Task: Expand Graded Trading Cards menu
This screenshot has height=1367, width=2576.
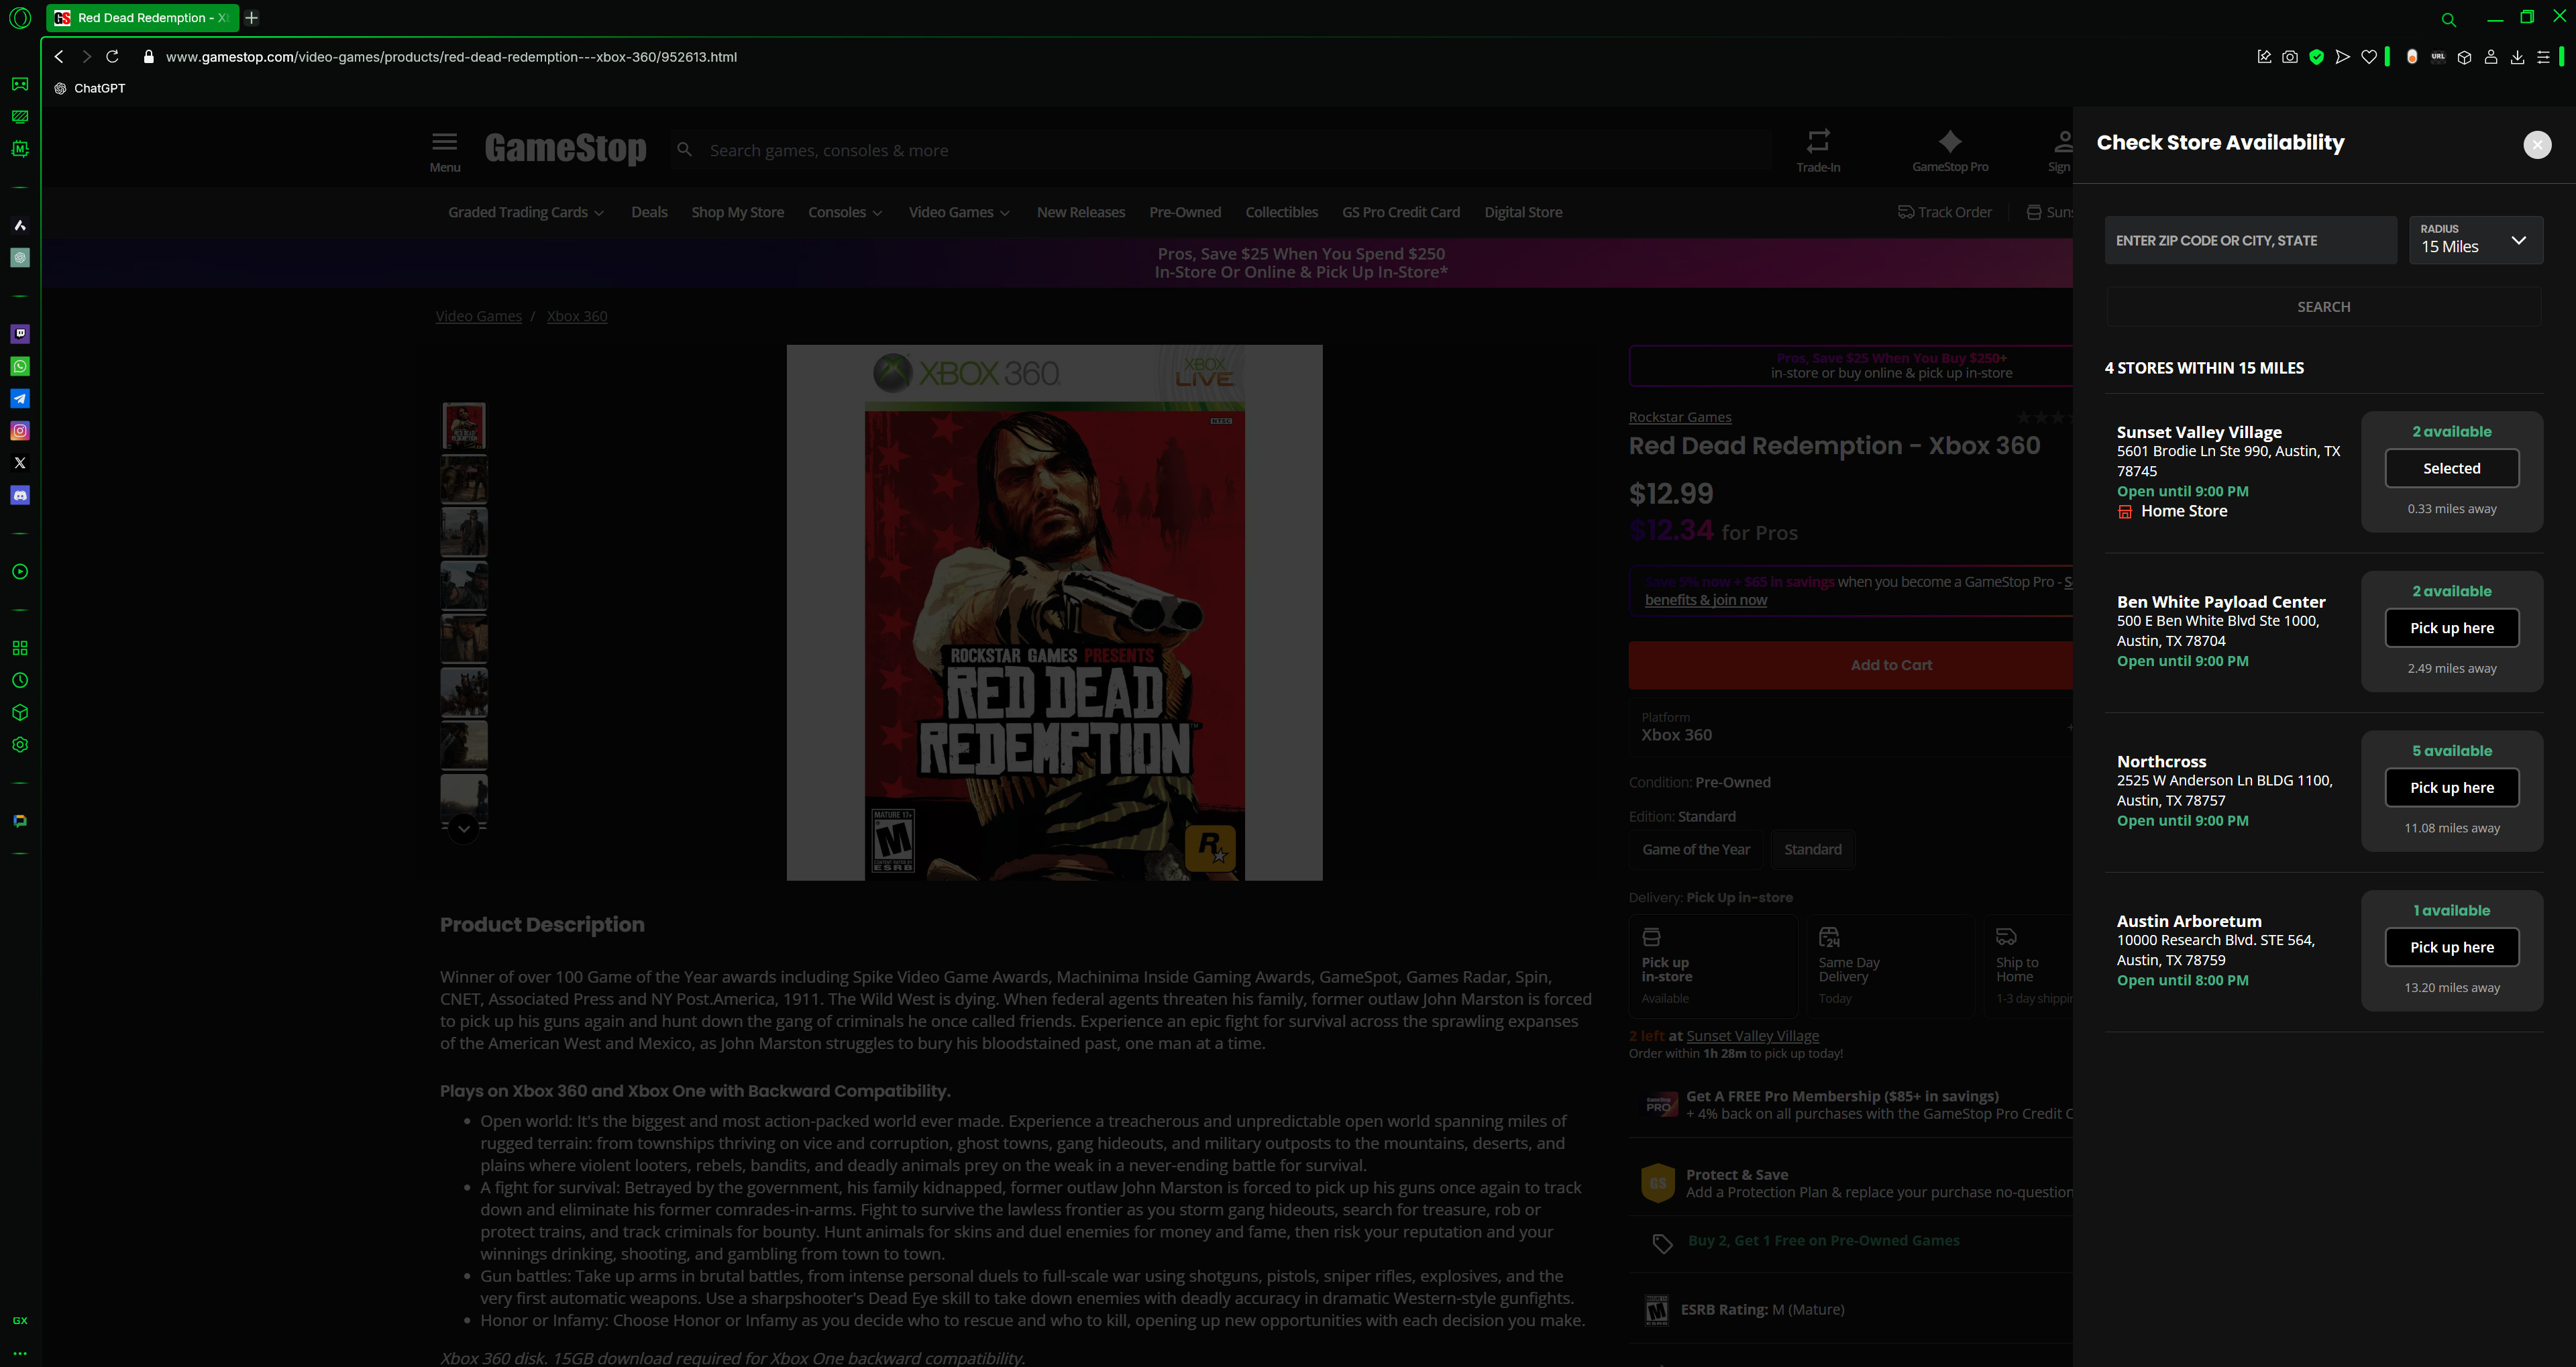Action: [x=526, y=212]
